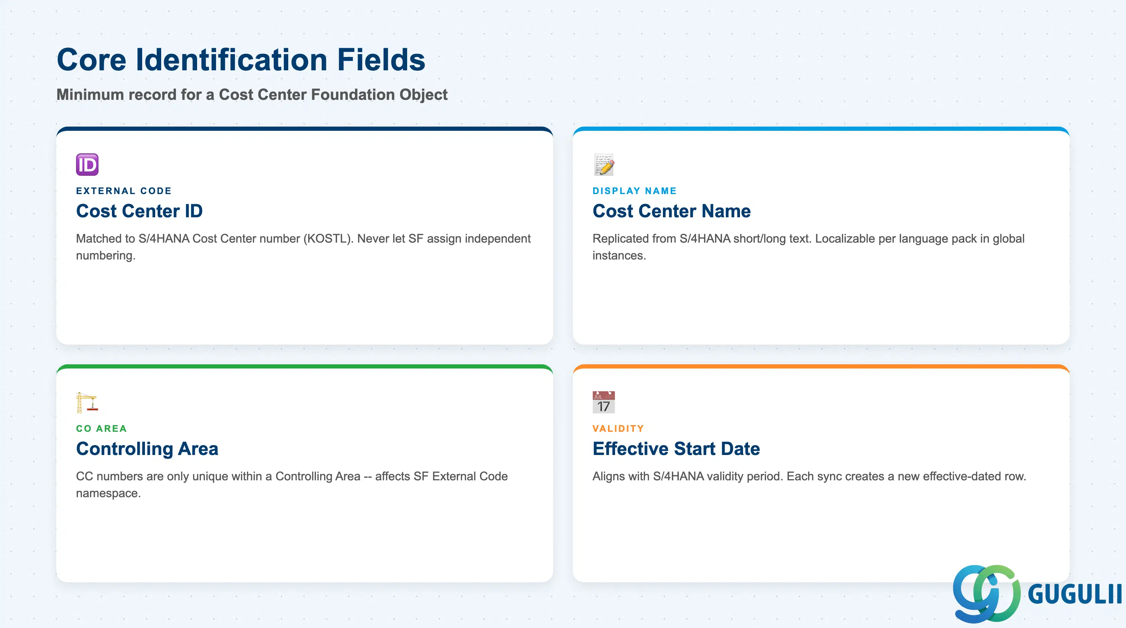Click the Effective Start Date heading
The width and height of the screenshot is (1126, 628).
tap(676, 449)
